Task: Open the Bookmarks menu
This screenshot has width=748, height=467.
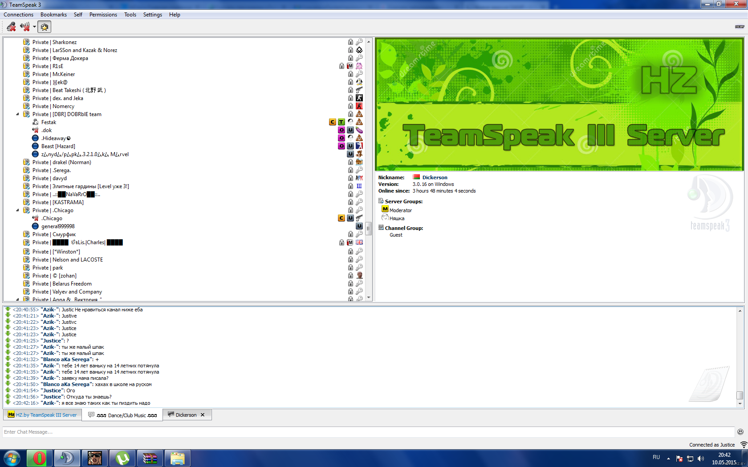Action: pyautogui.click(x=53, y=15)
